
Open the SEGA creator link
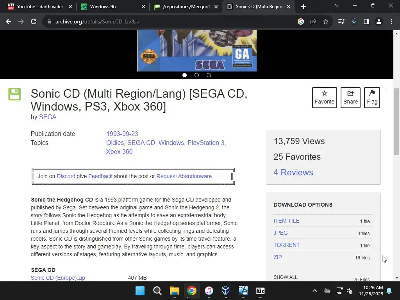coord(47,117)
